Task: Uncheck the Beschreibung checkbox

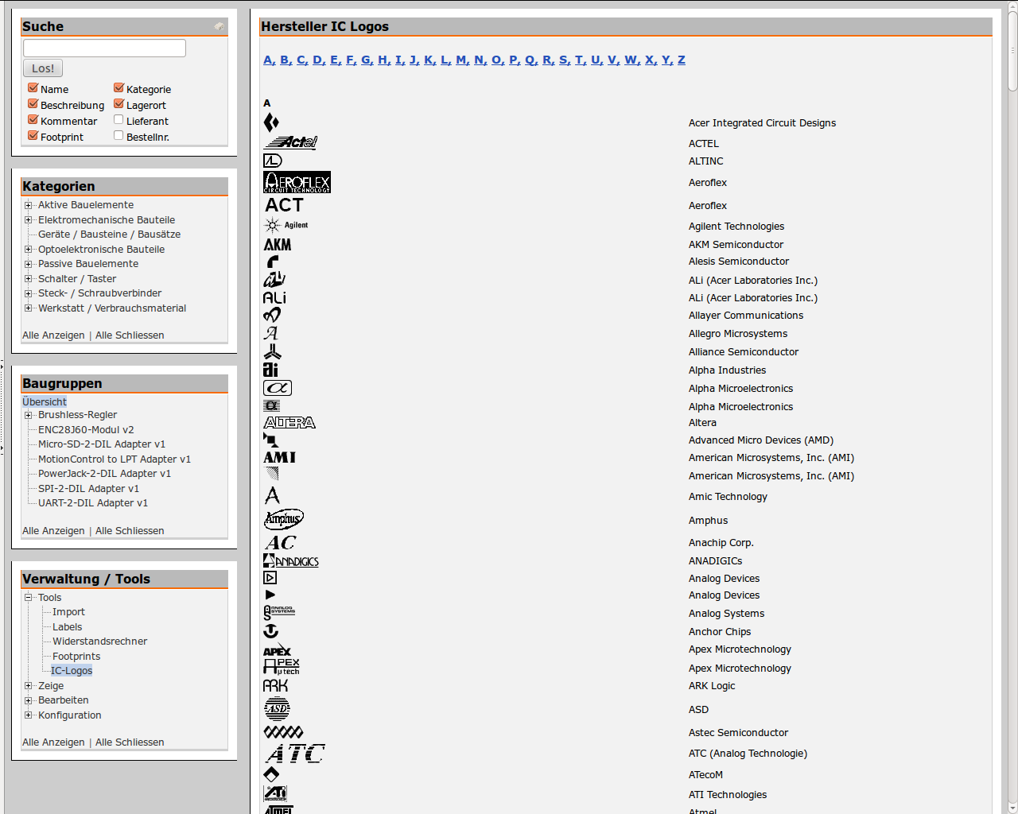Action: point(33,104)
